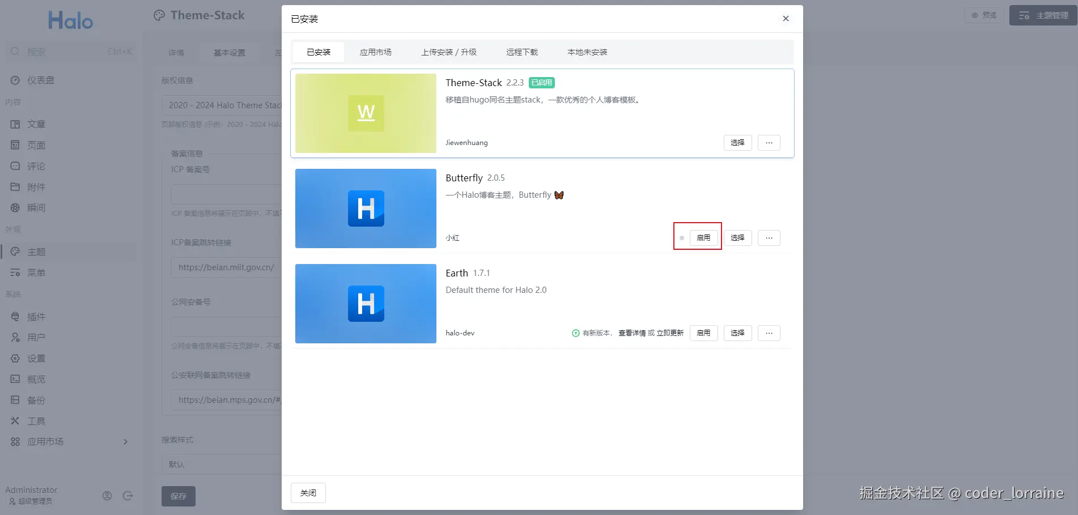Expand the 应用市场 sidebar chevron
Viewport: 1078px width, 515px height.
[126, 442]
